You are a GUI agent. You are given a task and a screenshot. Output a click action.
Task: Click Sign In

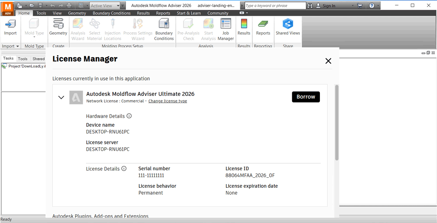click(329, 6)
